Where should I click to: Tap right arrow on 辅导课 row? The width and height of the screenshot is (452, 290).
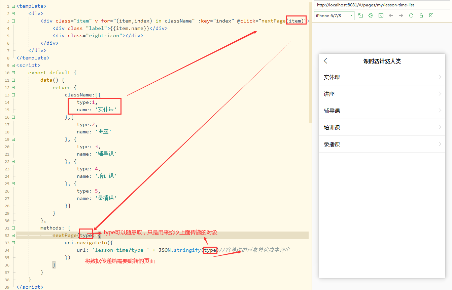coord(440,111)
